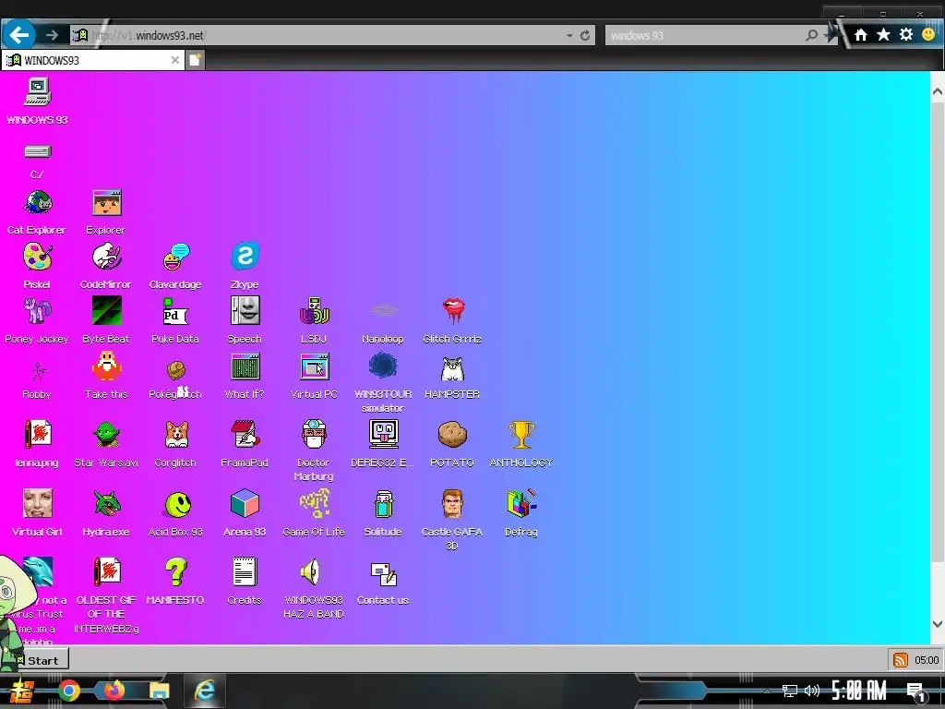Select the WINDOWS93 tab
Viewport: 945px width, 709px height.
tap(93, 60)
